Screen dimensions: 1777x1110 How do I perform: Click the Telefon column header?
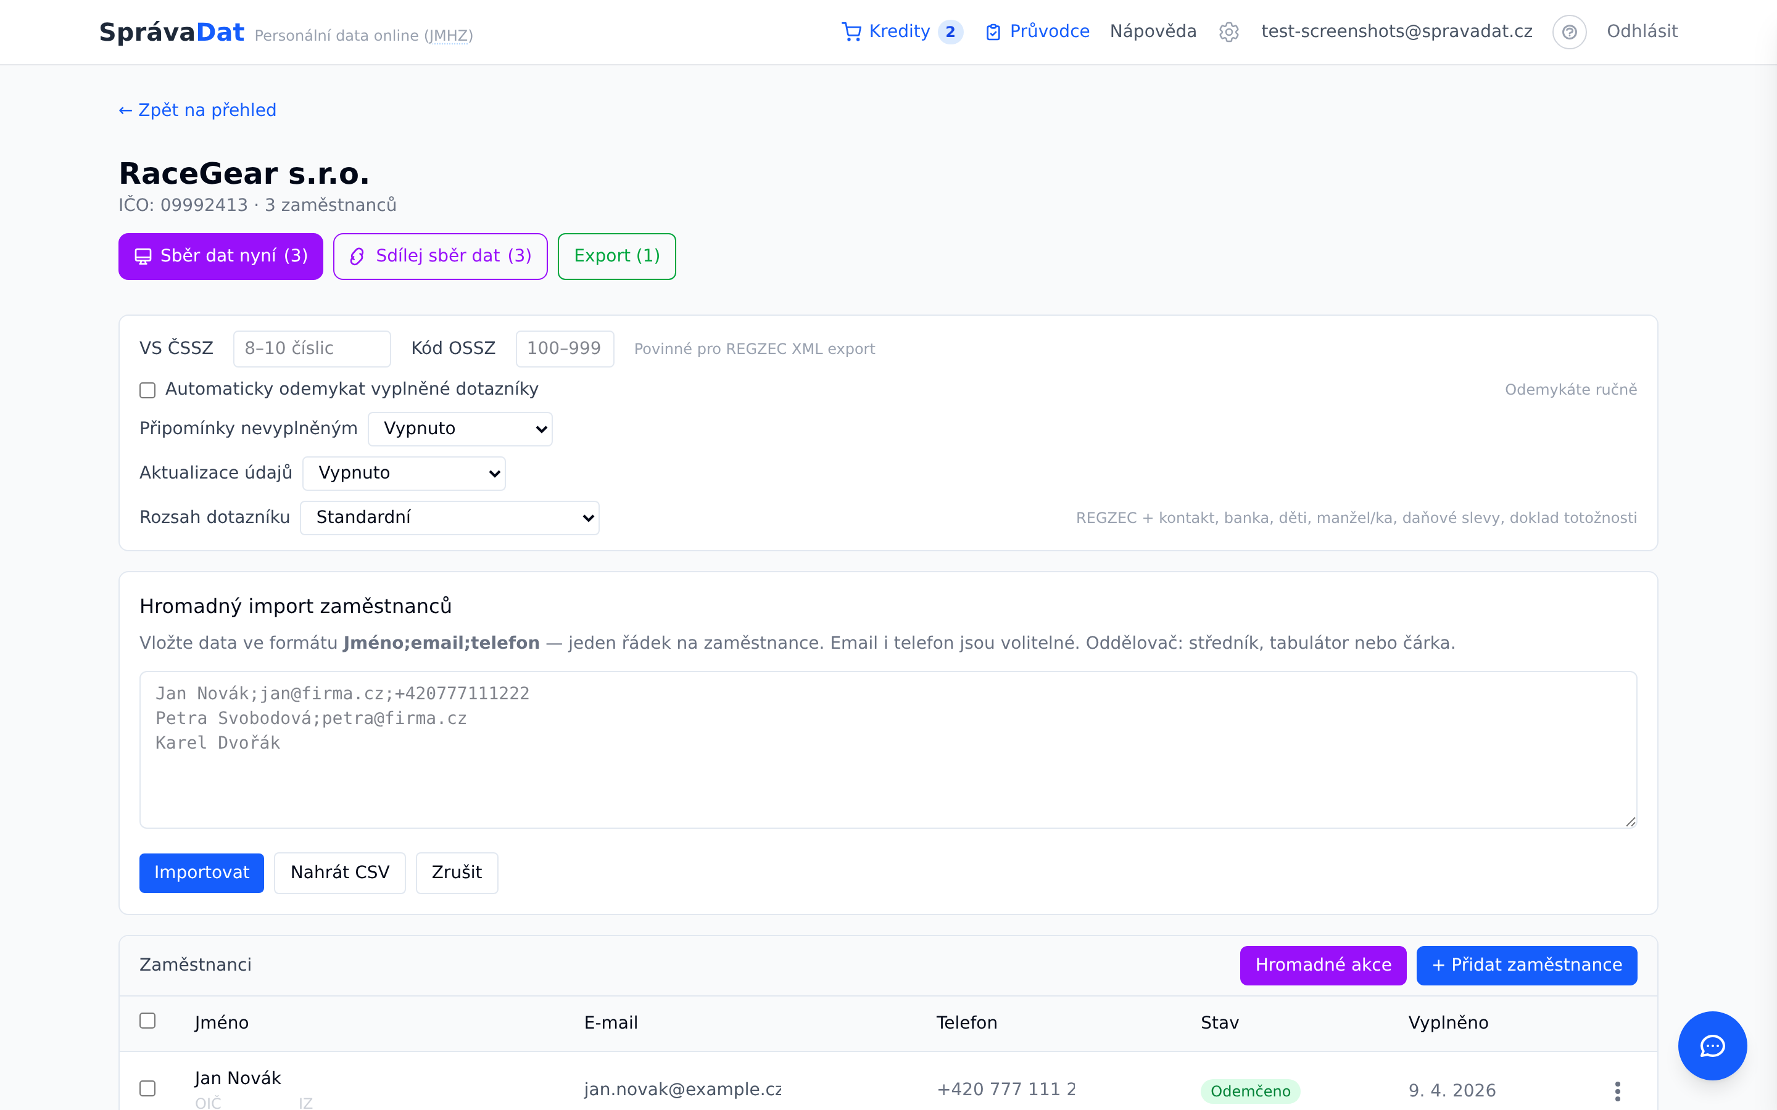click(966, 1022)
